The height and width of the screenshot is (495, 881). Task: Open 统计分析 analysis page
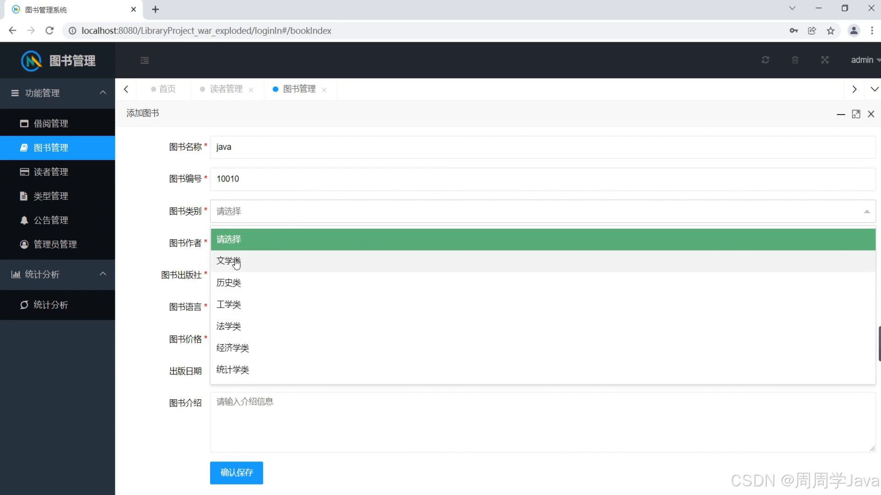point(51,305)
